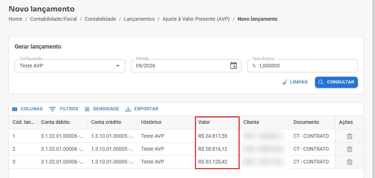Click row code cell 2
Viewport: 375px width, 178px height.
23,149
